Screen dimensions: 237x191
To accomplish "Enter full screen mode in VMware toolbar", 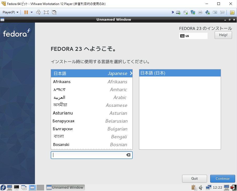I will coord(46,12).
